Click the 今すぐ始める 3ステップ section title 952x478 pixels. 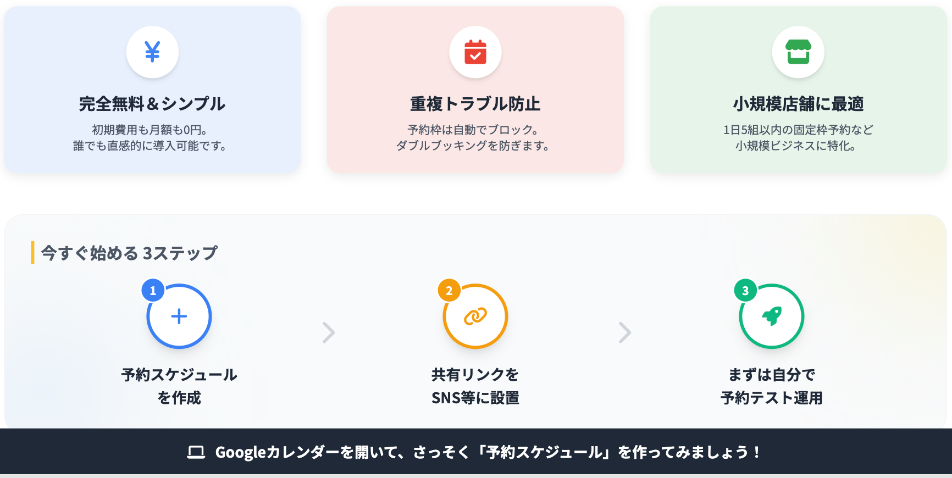(x=129, y=253)
